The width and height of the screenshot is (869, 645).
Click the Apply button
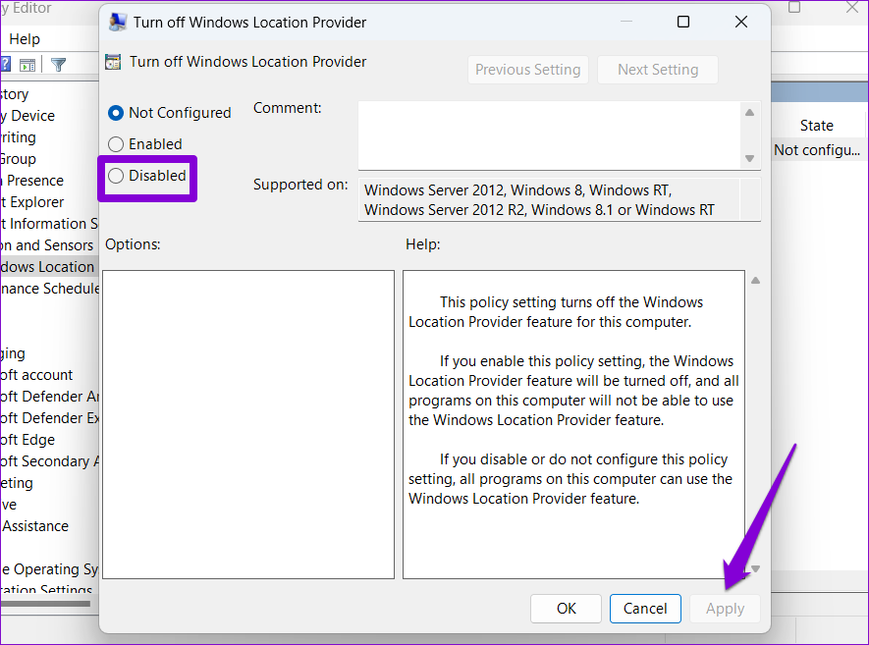pyautogui.click(x=725, y=609)
